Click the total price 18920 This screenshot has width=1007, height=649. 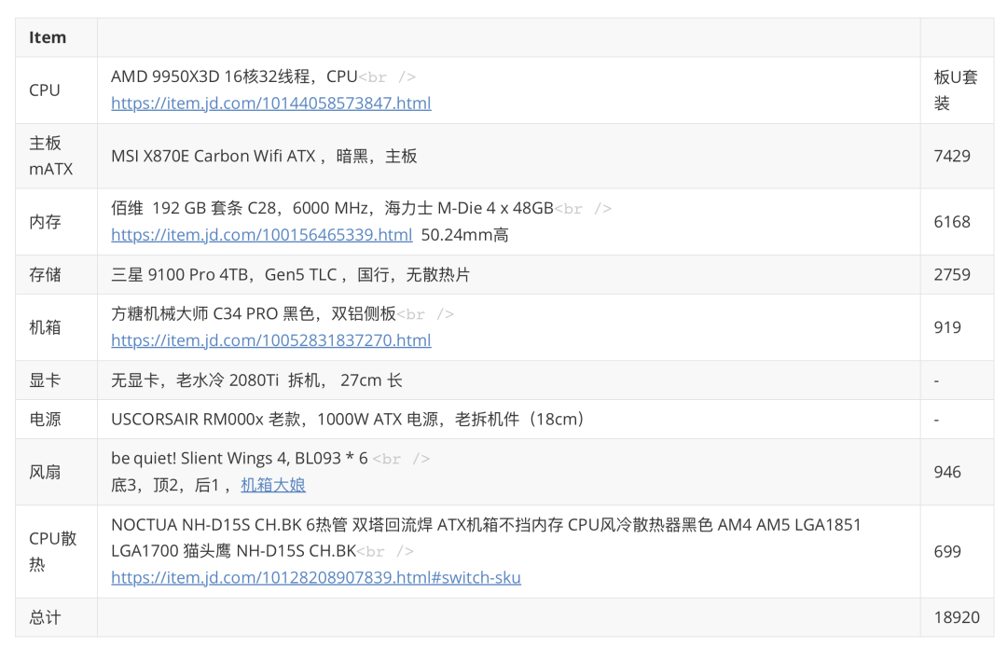[x=957, y=617]
